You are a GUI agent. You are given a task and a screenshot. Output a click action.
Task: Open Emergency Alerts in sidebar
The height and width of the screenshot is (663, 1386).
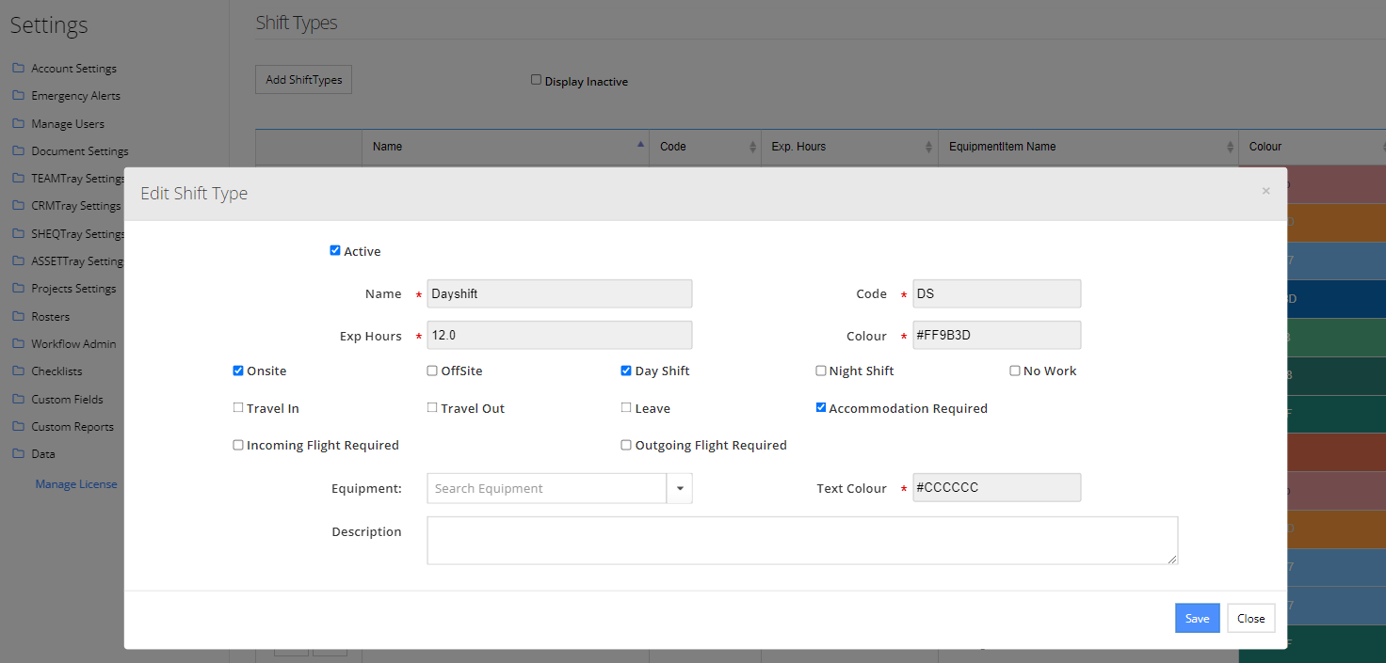point(75,96)
